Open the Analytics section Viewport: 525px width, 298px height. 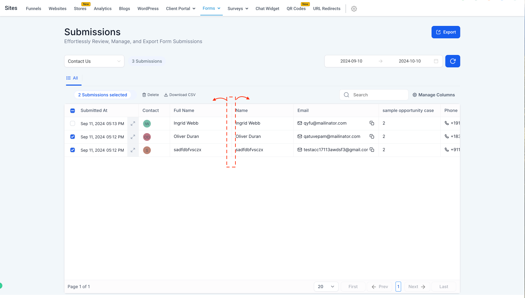coord(103,9)
